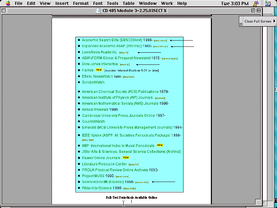
Task: Click 'American Institute of Physics (AIP) Journals' text
Action: click(x=117, y=97)
